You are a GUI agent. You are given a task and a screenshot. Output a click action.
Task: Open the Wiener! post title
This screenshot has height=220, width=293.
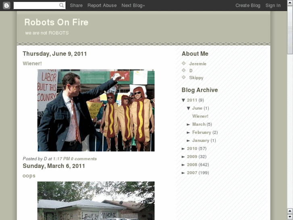click(x=32, y=63)
